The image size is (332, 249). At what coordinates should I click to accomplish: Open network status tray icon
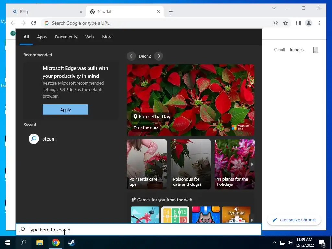click(282, 243)
